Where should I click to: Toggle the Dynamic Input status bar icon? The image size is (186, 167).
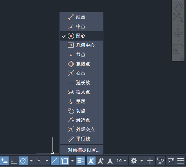click(x=4, y=161)
